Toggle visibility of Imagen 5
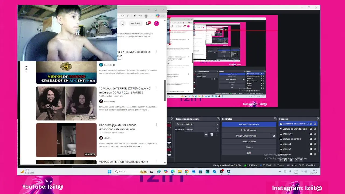Screen dimensions: 345x194 pos(311,149)
